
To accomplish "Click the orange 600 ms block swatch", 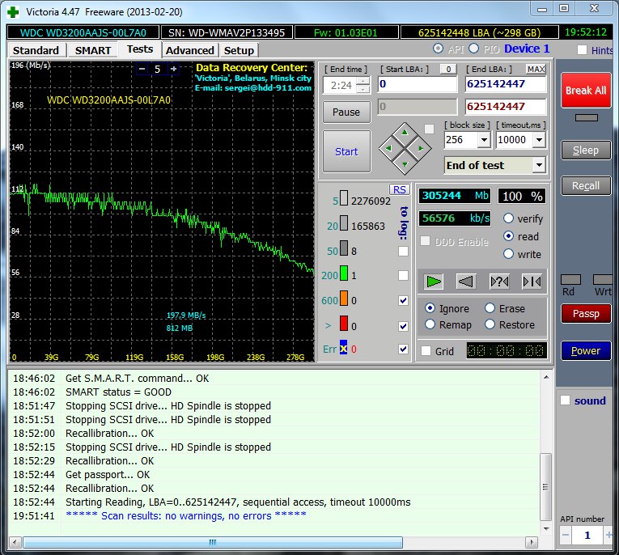I will click(x=343, y=300).
